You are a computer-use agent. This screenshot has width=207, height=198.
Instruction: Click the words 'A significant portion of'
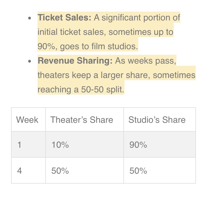tap(137, 18)
